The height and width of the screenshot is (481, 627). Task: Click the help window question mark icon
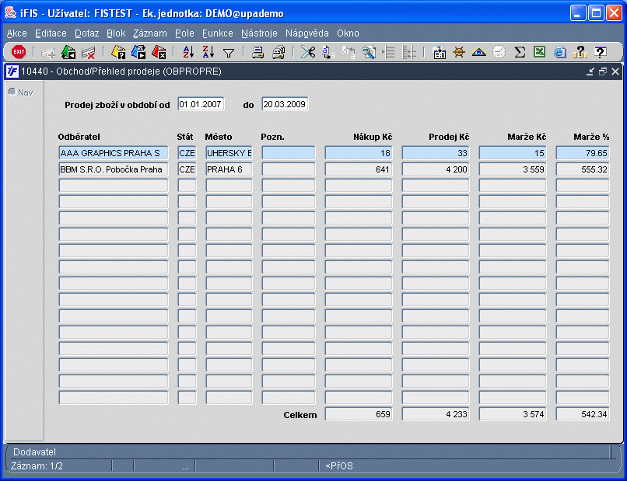[x=601, y=52]
